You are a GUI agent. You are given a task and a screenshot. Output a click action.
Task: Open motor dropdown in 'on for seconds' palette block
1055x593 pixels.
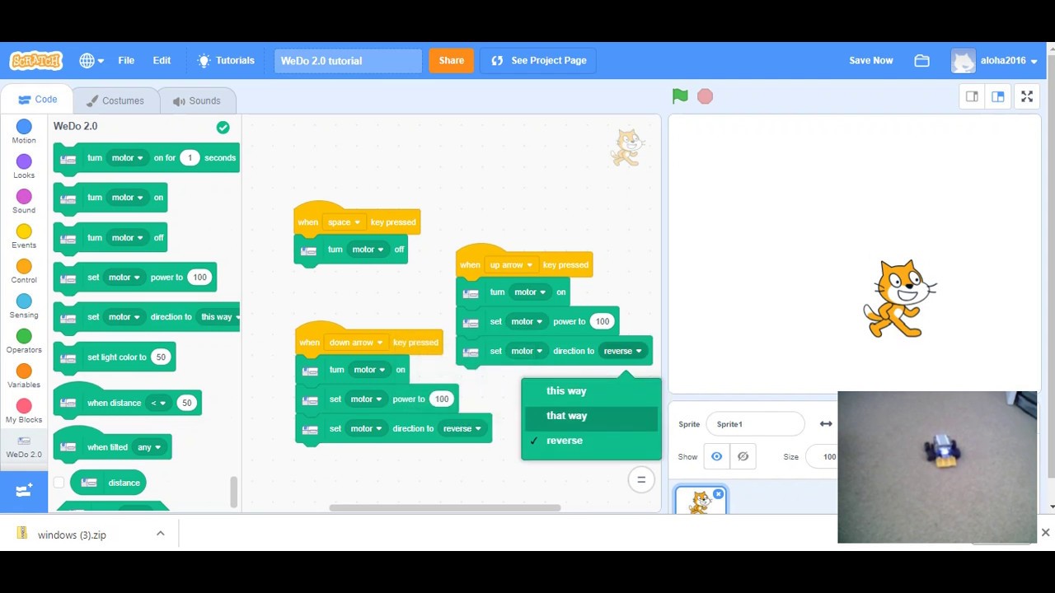tap(127, 157)
